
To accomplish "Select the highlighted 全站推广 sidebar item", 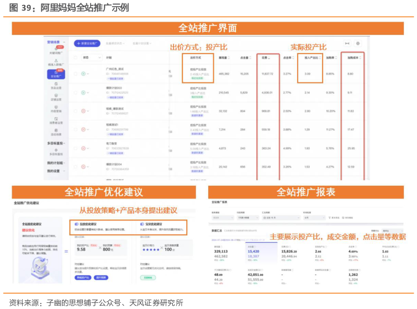I will click(56, 74).
